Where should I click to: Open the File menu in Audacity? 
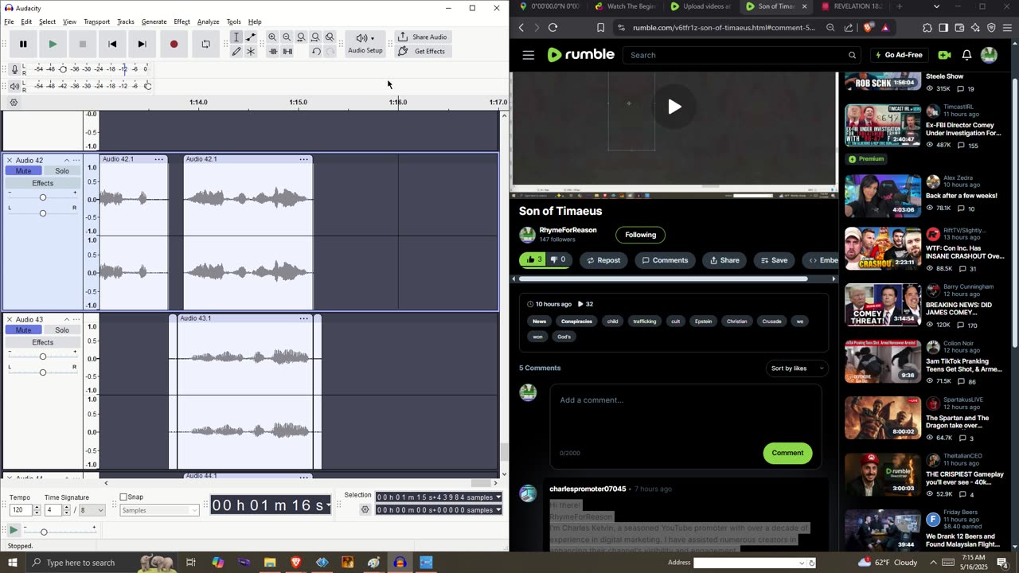click(x=9, y=21)
